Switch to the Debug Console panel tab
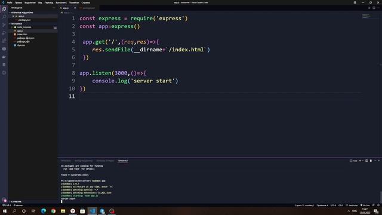The width and height of the screenshot is (382, 215). point(105,161)
